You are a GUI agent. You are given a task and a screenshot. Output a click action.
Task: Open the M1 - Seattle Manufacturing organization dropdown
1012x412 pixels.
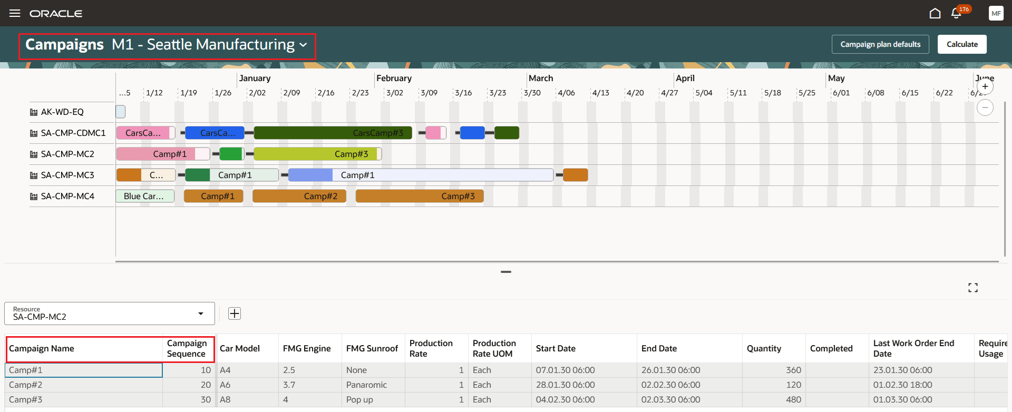point(209,45)
